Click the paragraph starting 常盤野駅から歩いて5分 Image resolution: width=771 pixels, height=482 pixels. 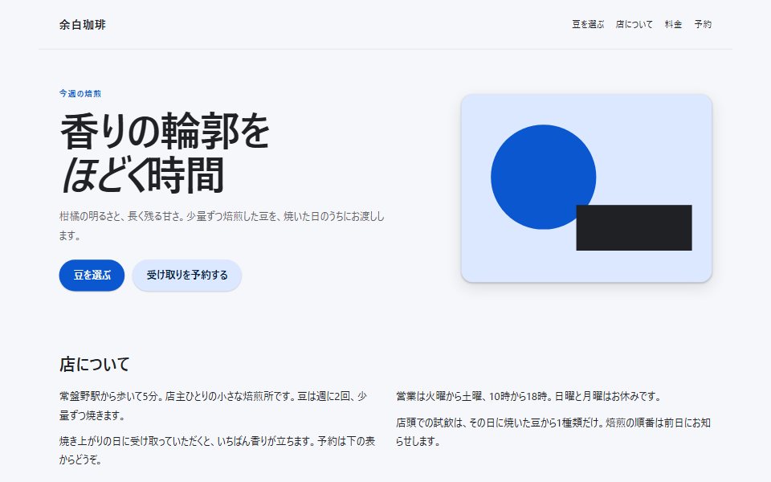214,405
